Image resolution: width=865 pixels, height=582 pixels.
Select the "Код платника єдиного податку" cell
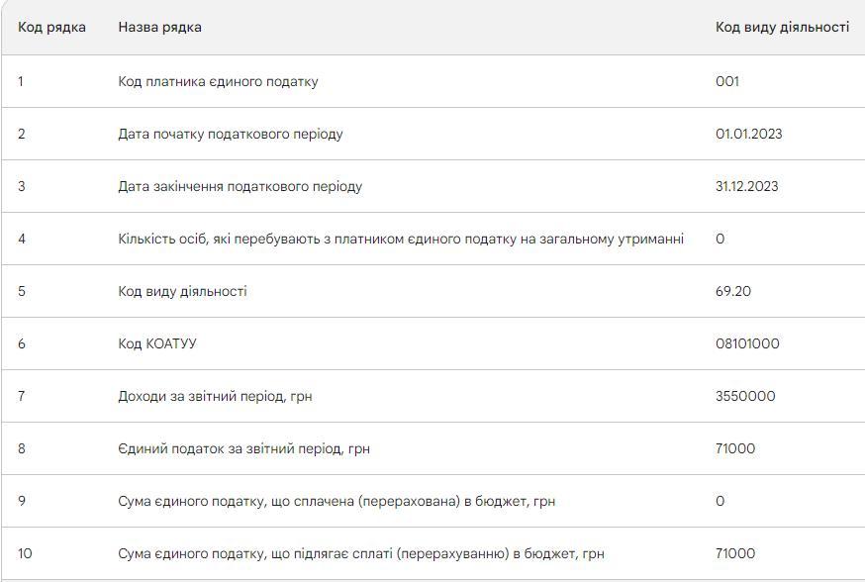coord(218,81)
